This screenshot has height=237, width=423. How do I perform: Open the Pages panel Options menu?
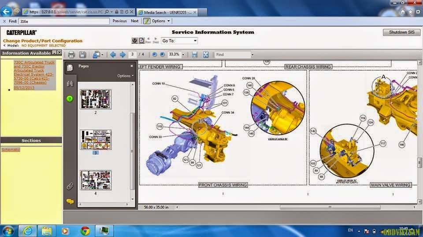125,76
